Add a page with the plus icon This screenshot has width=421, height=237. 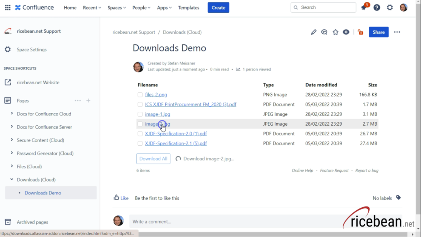(88, 101)
